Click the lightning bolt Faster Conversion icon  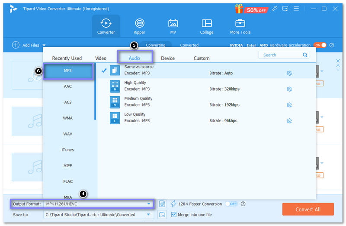[173, 203]
